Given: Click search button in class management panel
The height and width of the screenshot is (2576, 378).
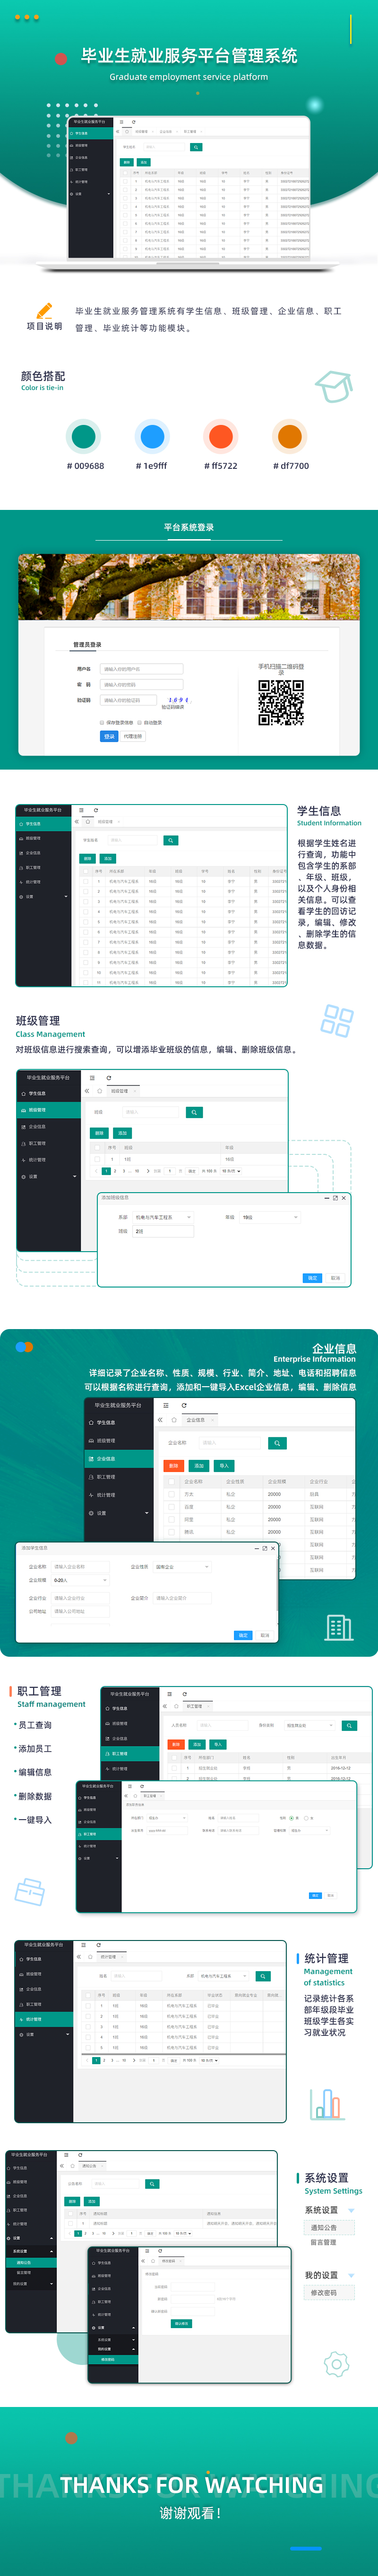Looking at the screenshot, I should (194, 1111).
